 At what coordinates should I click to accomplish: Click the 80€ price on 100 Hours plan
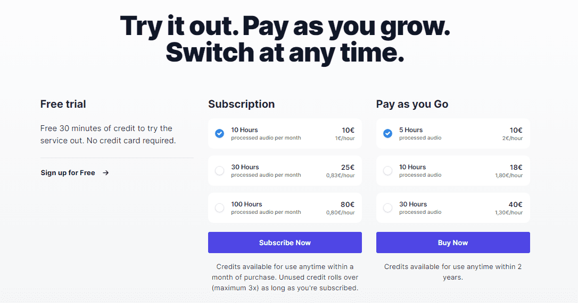348,204
